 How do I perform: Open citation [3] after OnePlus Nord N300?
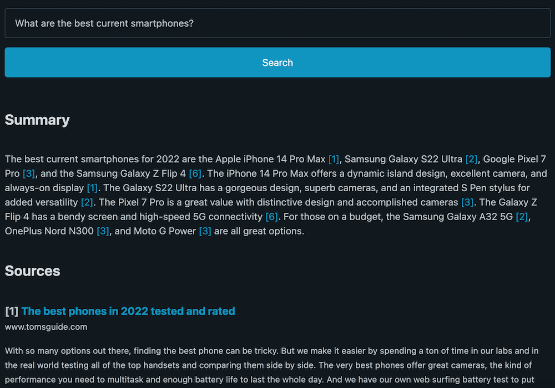[x=103, y=231]
